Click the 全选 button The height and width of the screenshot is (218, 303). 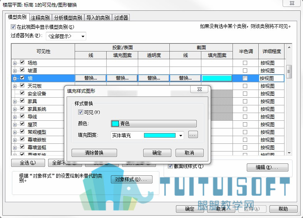pyautogui.click(x=28, y=163)
